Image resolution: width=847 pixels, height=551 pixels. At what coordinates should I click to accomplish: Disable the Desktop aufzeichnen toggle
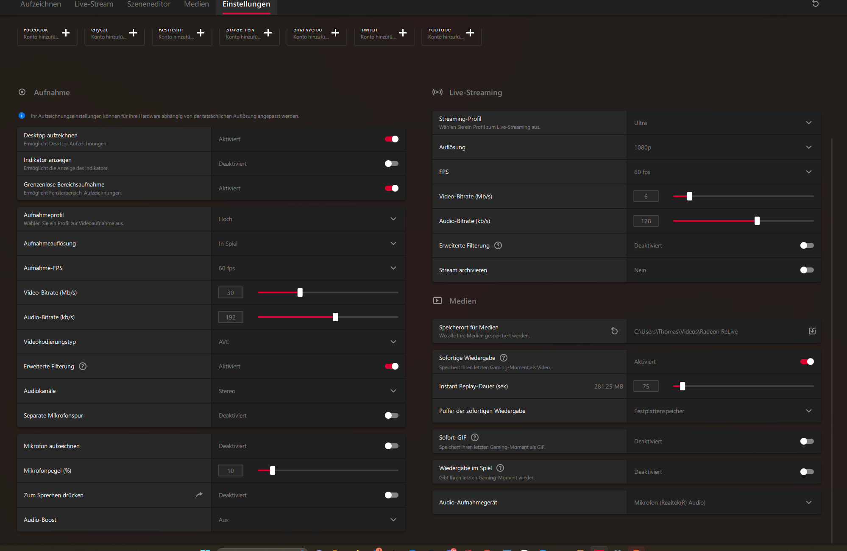click(391, 139)
